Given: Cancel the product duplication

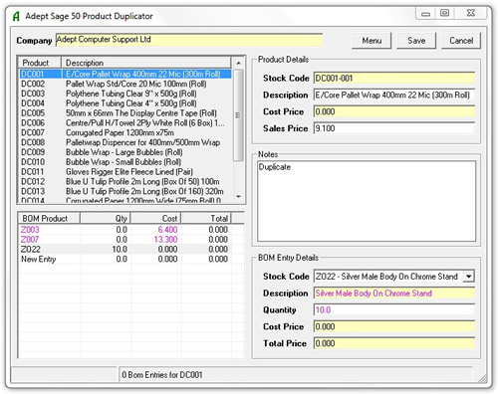Looking at the screenshot, I should 461,41.
